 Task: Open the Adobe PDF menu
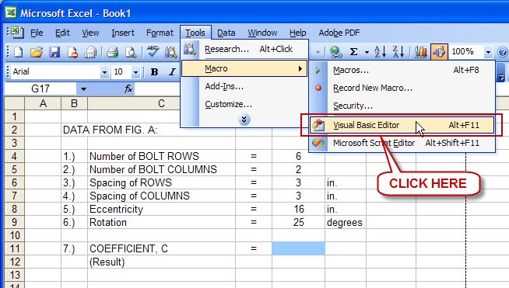339,33
